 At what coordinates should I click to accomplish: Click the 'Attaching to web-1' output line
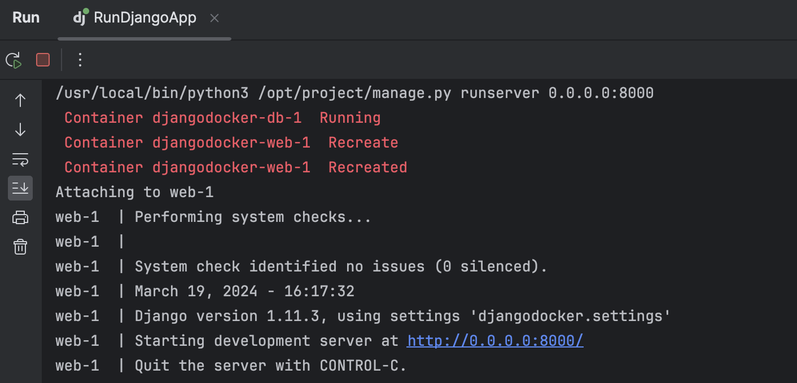(x=134, y=192)
